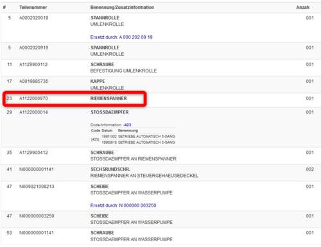Viewport: 321px width, 247px height.
Task: Select the STOSSDAEMPFER row A1122000014
Action: tap(160, 127)
